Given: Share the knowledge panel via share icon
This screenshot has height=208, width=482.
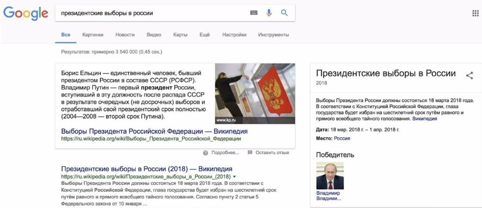Looking at the screenshot, I should (469, 75).
